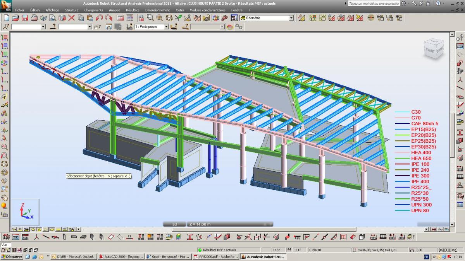Delete selection with the red X icon
This screenshot has width=465, height=261.
click(71, 18)
